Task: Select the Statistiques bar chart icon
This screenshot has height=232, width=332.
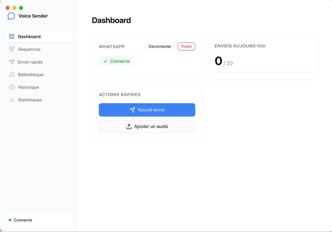Action: tap(12, 100)
